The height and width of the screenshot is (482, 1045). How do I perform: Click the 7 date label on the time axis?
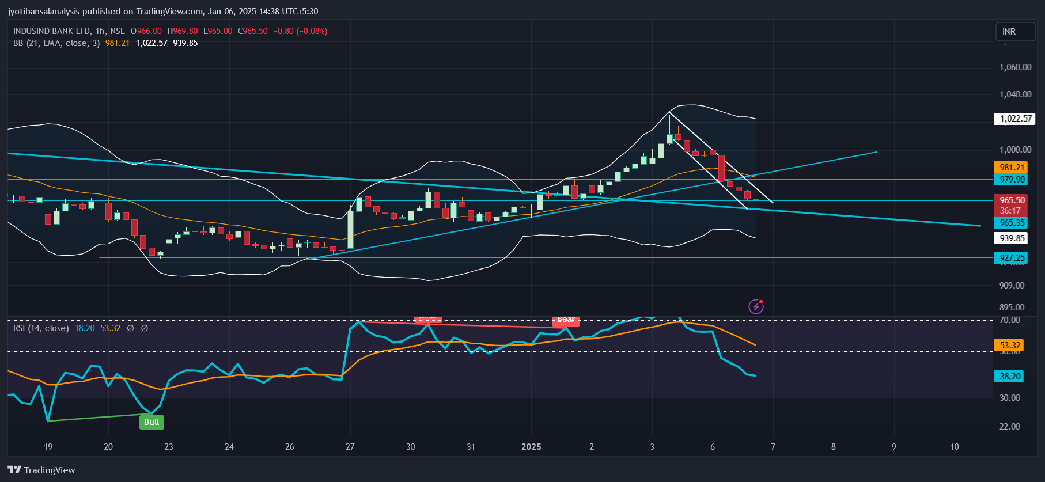[x=773, y=447]
